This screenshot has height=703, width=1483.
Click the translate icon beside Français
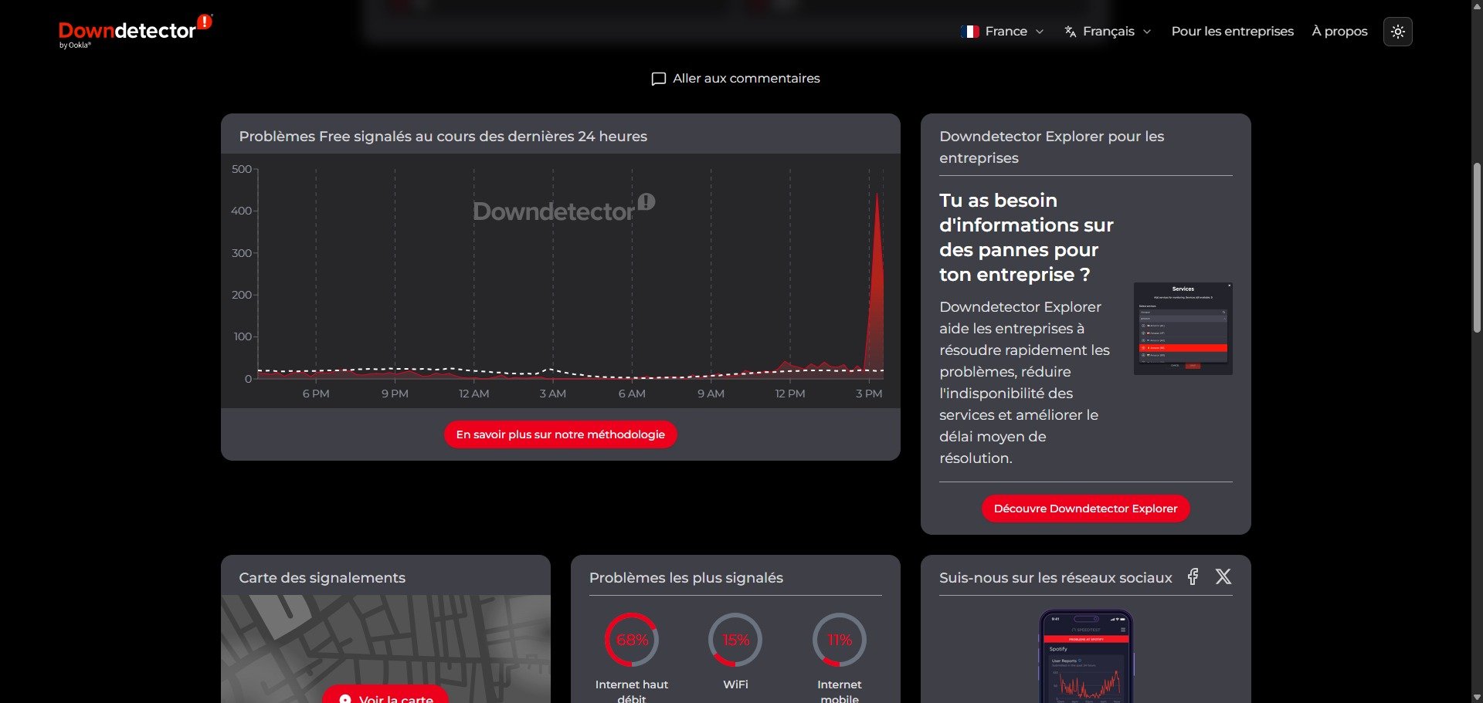click(1071, 32)
